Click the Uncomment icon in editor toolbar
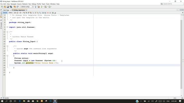 click(x=55, y=13)
